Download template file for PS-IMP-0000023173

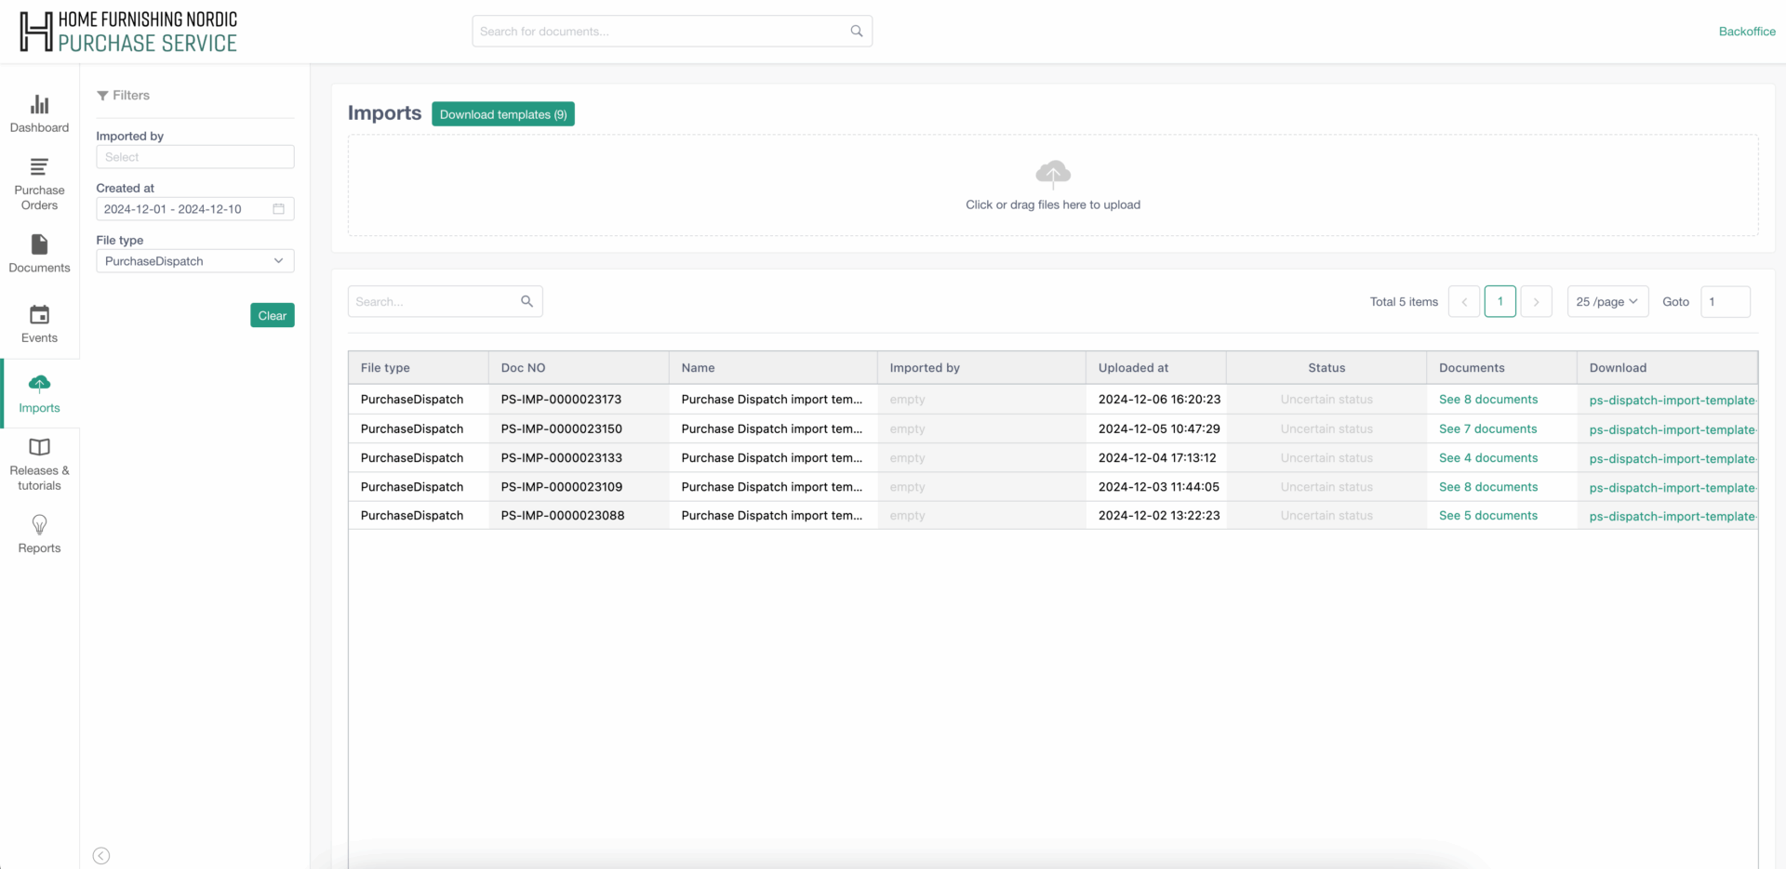[x=1673, y=400]
